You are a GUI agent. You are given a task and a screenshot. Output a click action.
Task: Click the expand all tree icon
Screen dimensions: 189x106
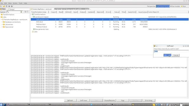click(x=25, y=12)
